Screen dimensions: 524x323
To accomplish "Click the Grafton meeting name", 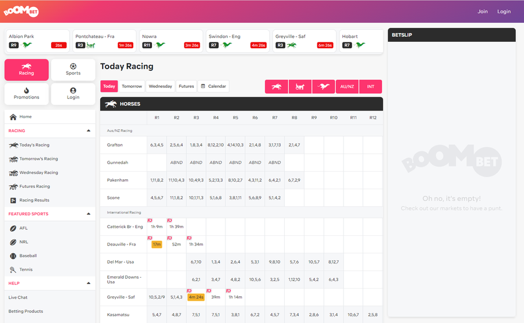I will (115, 145).
